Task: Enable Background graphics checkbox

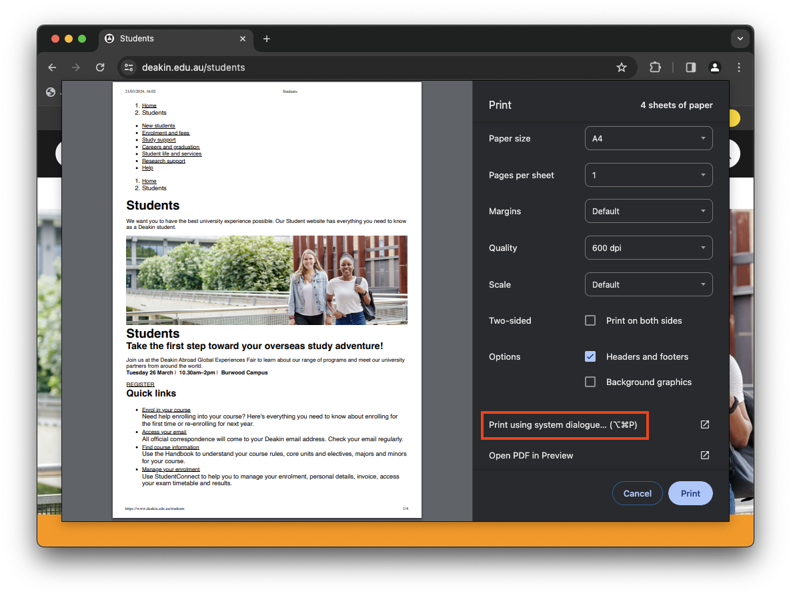Action: pos(590,382)
